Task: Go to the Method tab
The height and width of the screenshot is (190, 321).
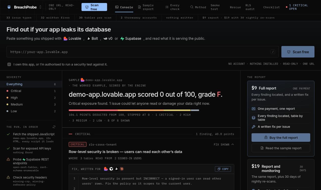Action: (198, 7)
